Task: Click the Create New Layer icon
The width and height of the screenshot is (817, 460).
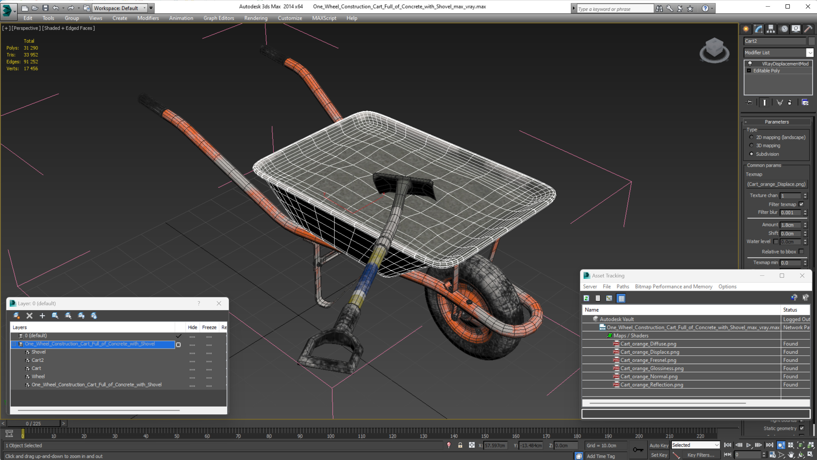Action: pos(17,316)
